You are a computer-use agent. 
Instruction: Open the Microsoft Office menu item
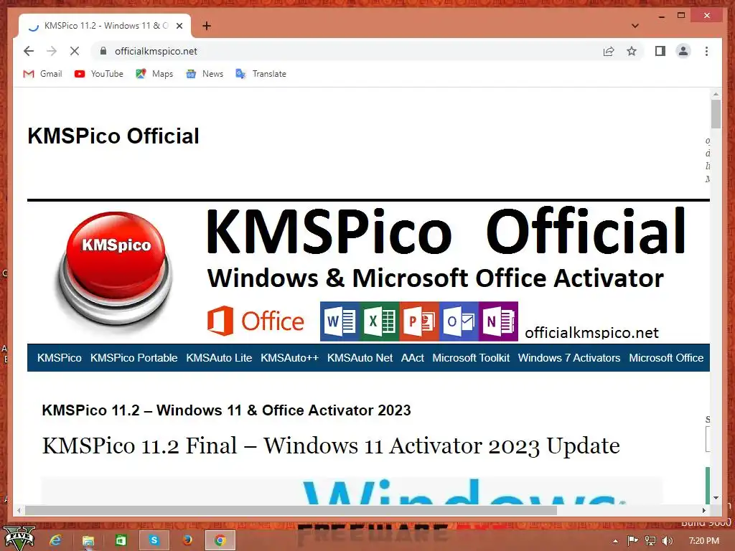pyautogui.click(x=666, y=357)
